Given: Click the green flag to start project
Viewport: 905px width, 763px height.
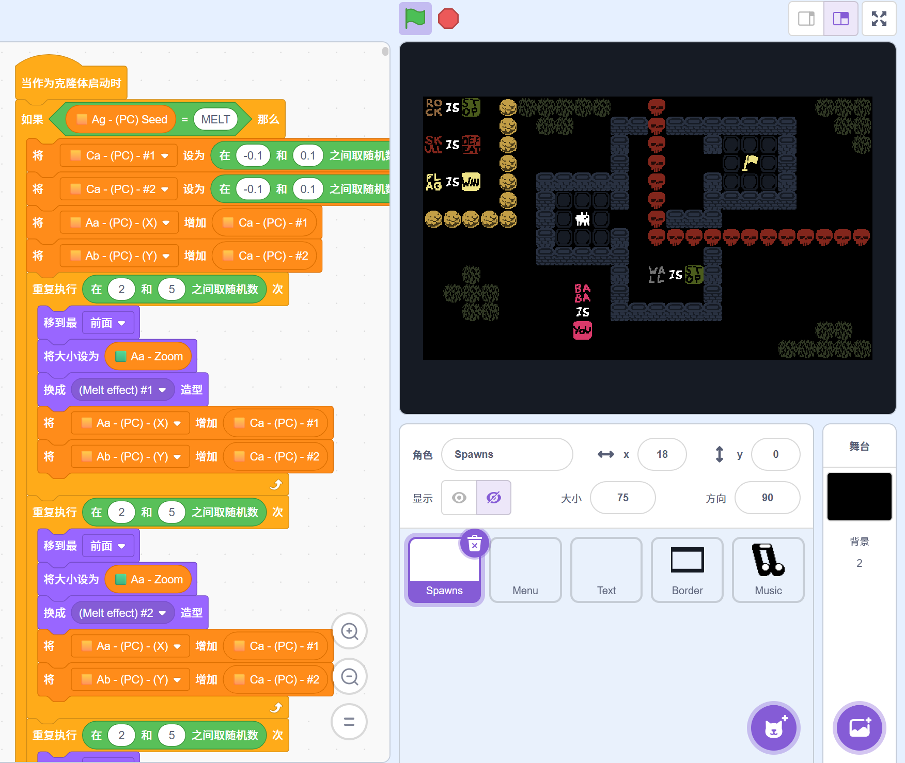Looking at the screenshot, I should pos(415,19).
